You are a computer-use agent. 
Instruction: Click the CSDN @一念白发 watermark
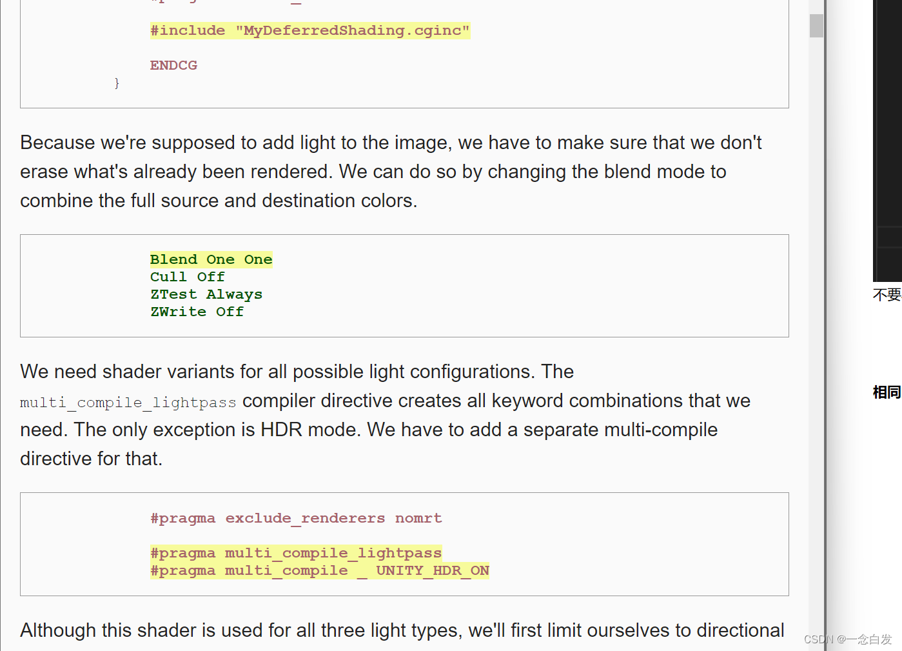847,639
